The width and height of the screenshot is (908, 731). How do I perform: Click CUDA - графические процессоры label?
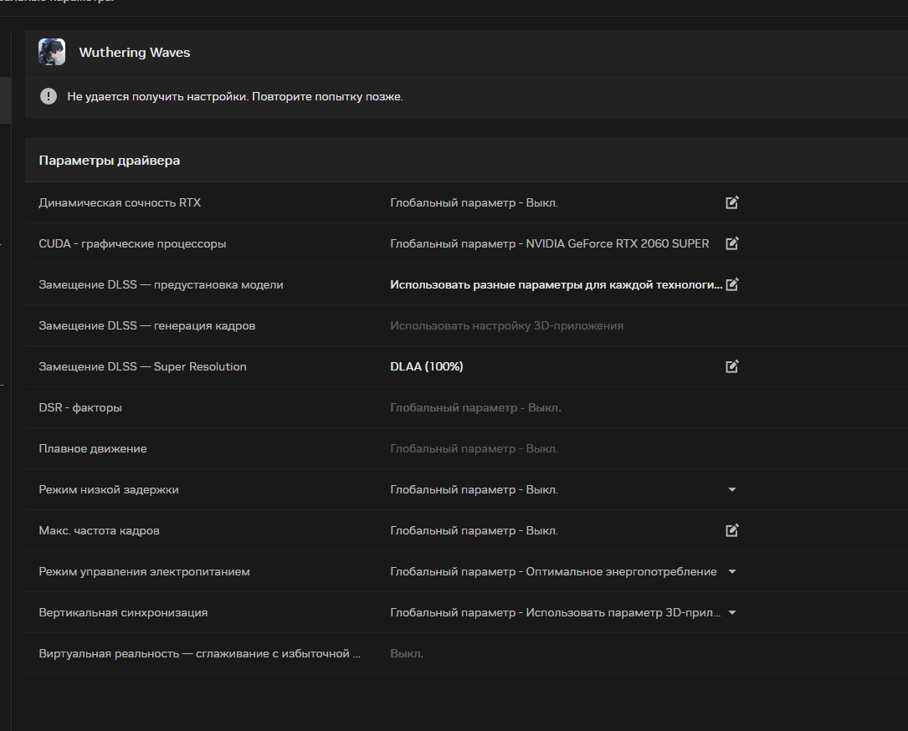click(132, 243)
